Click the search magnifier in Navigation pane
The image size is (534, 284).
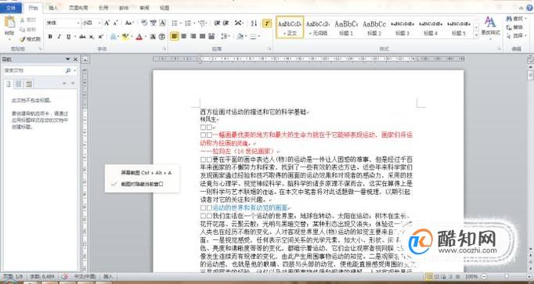pos(68,70)
